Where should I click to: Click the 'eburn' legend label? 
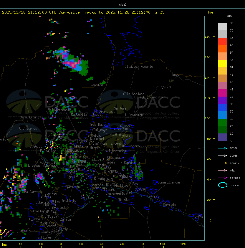(234, 163)
